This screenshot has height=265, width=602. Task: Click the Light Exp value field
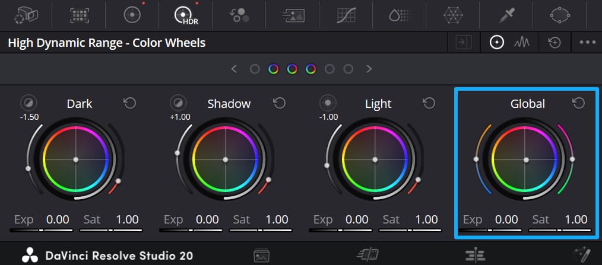357,220
